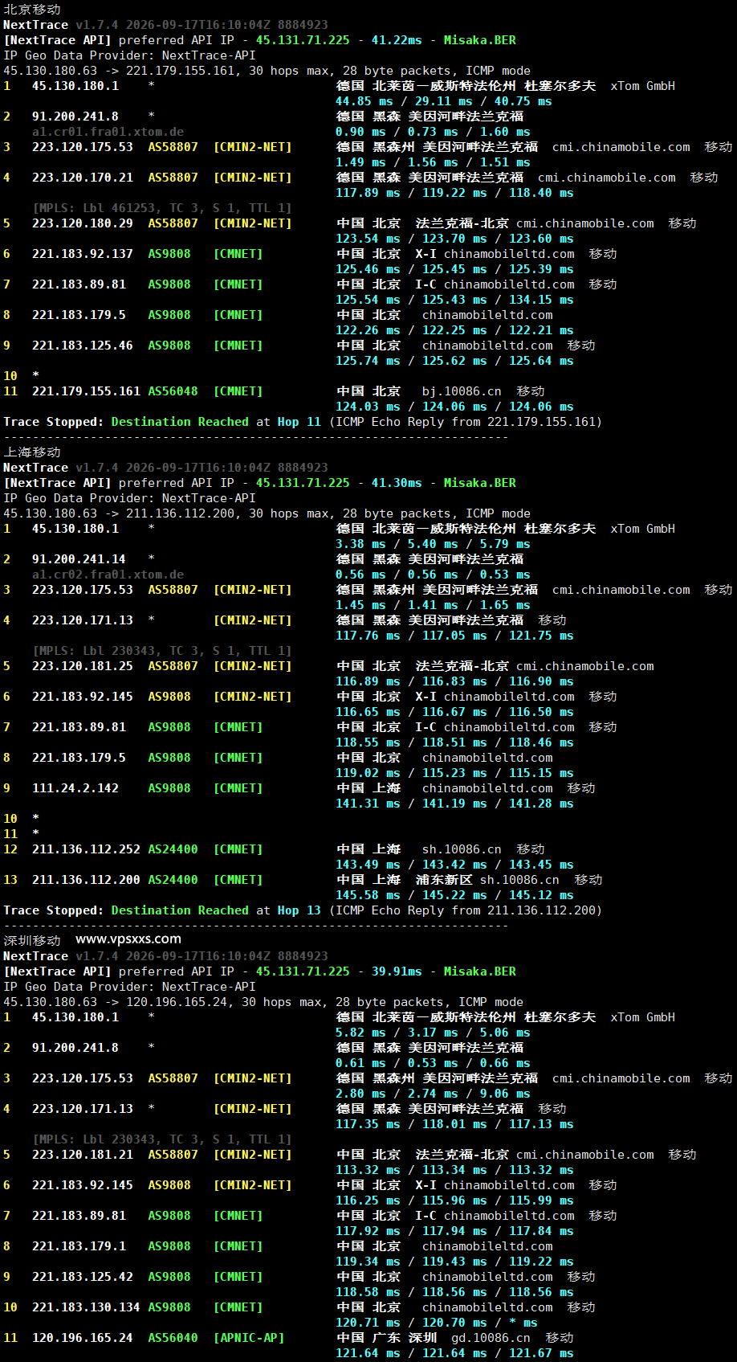The width and height of the screenshot is (737, 1362).
Task: Click the 145.58 ms latency value
Action: click(368, 895)
